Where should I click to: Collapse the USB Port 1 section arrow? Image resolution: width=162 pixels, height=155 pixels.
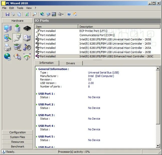point(37,94)
